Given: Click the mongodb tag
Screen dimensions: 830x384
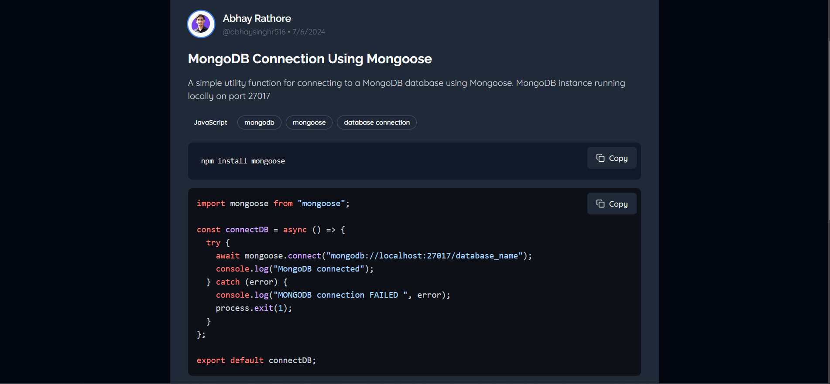Looking at the screenshot, I should click(259, 122).
